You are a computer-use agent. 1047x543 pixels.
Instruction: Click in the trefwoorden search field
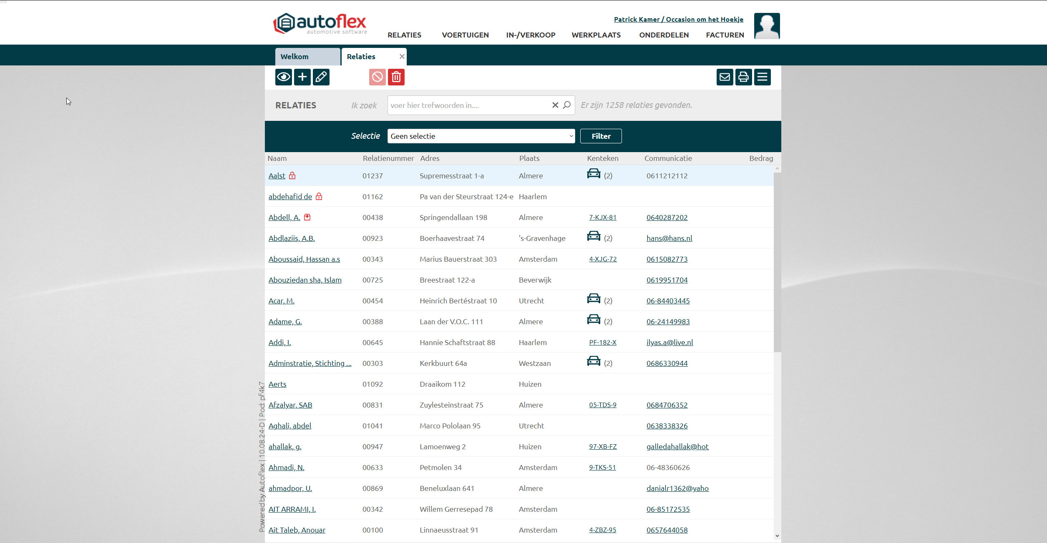click(x=467, y=105)
